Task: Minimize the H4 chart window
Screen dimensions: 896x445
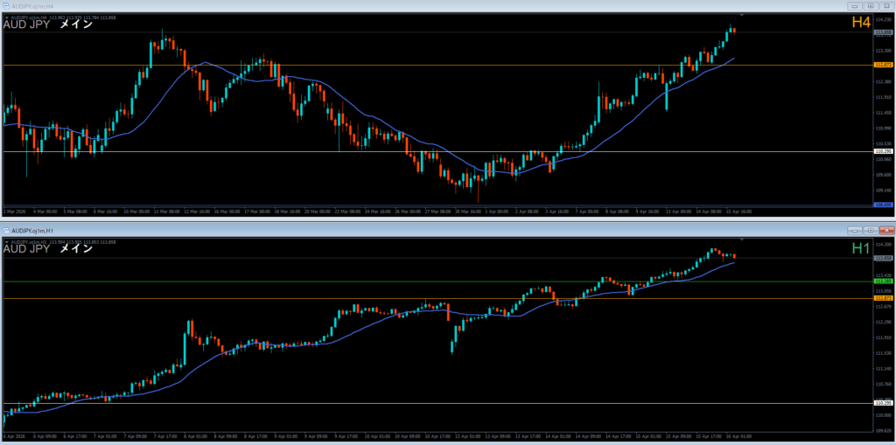Action: 854,6
